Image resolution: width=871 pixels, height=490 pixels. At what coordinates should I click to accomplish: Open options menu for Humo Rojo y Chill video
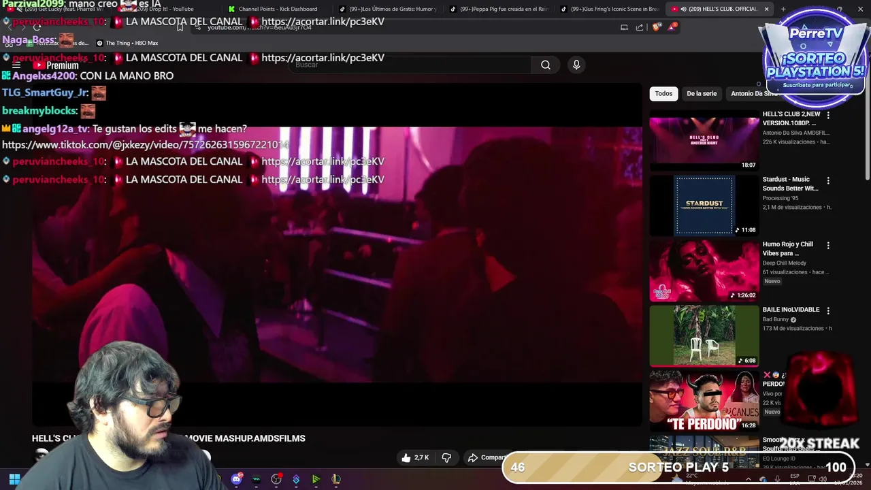tap(828, 245)
